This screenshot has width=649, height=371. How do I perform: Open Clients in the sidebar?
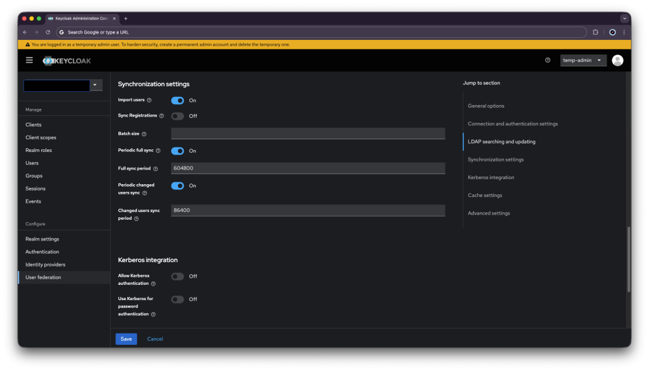(x=34, y=125)
